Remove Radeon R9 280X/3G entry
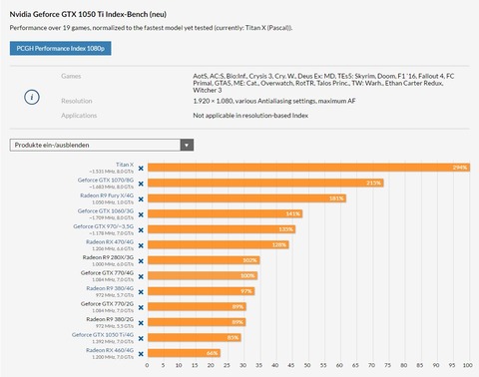Screen dimensions: 479x377 pyautogui.click(x=141, y=261)
